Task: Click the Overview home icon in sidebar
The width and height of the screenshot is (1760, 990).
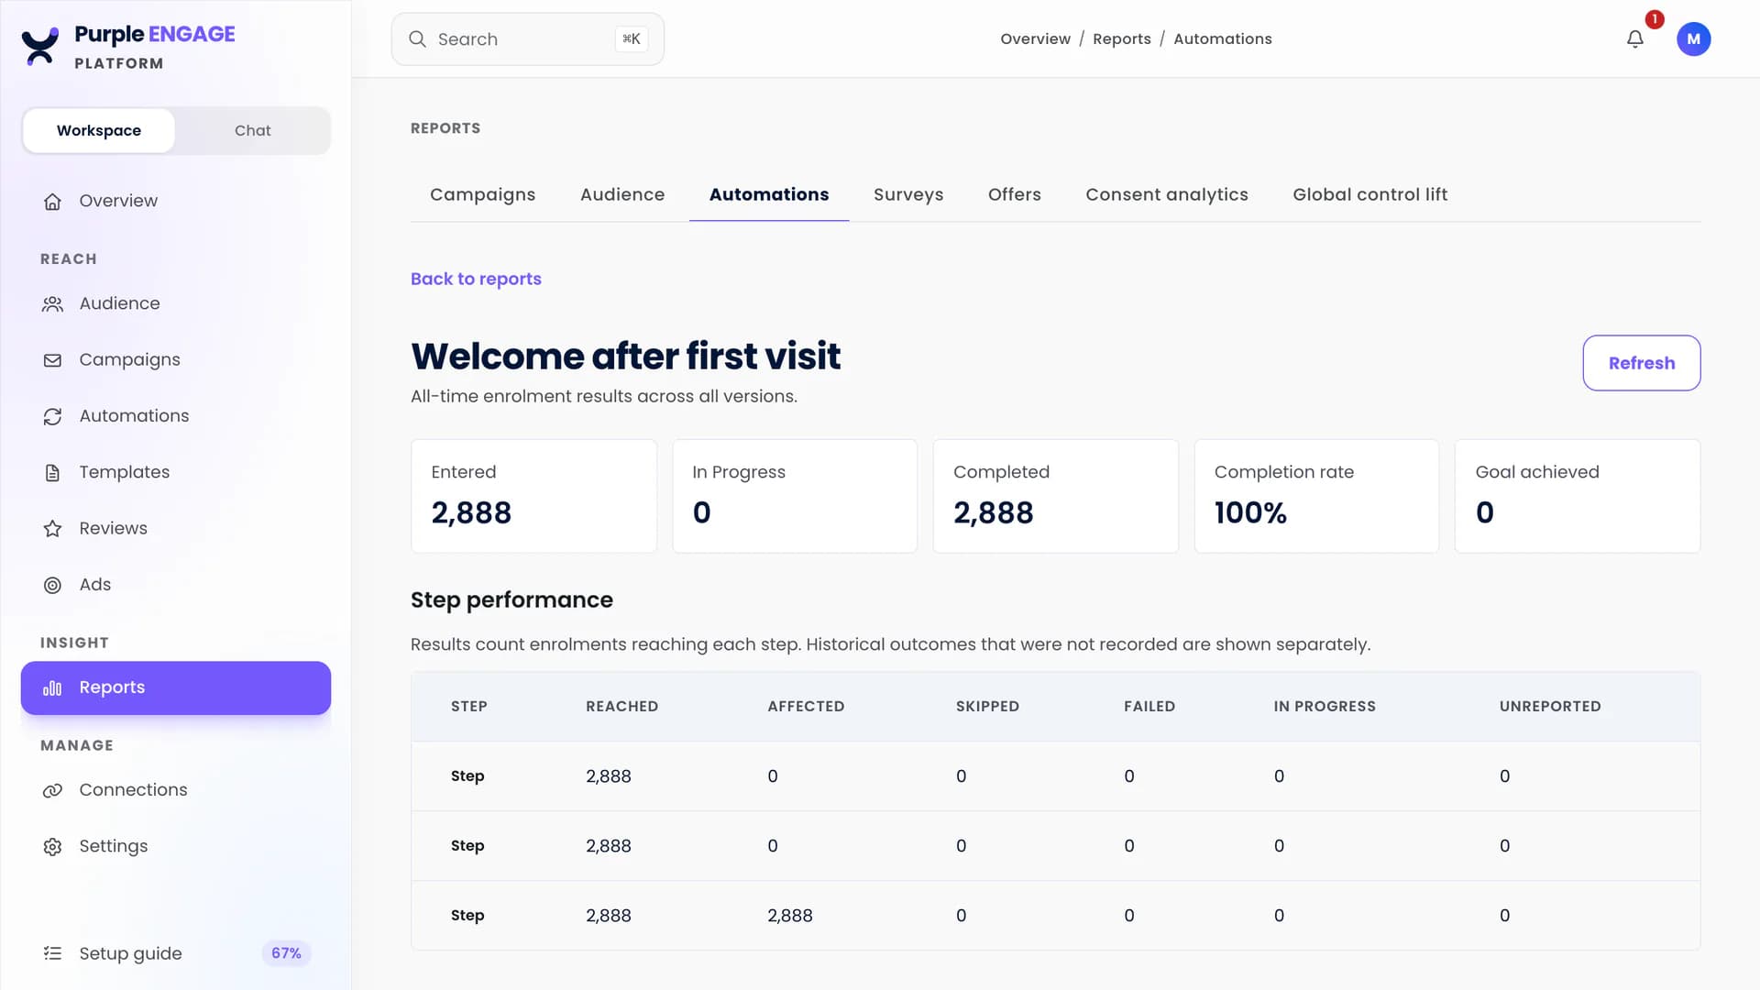Action: (x=52, y=202)
